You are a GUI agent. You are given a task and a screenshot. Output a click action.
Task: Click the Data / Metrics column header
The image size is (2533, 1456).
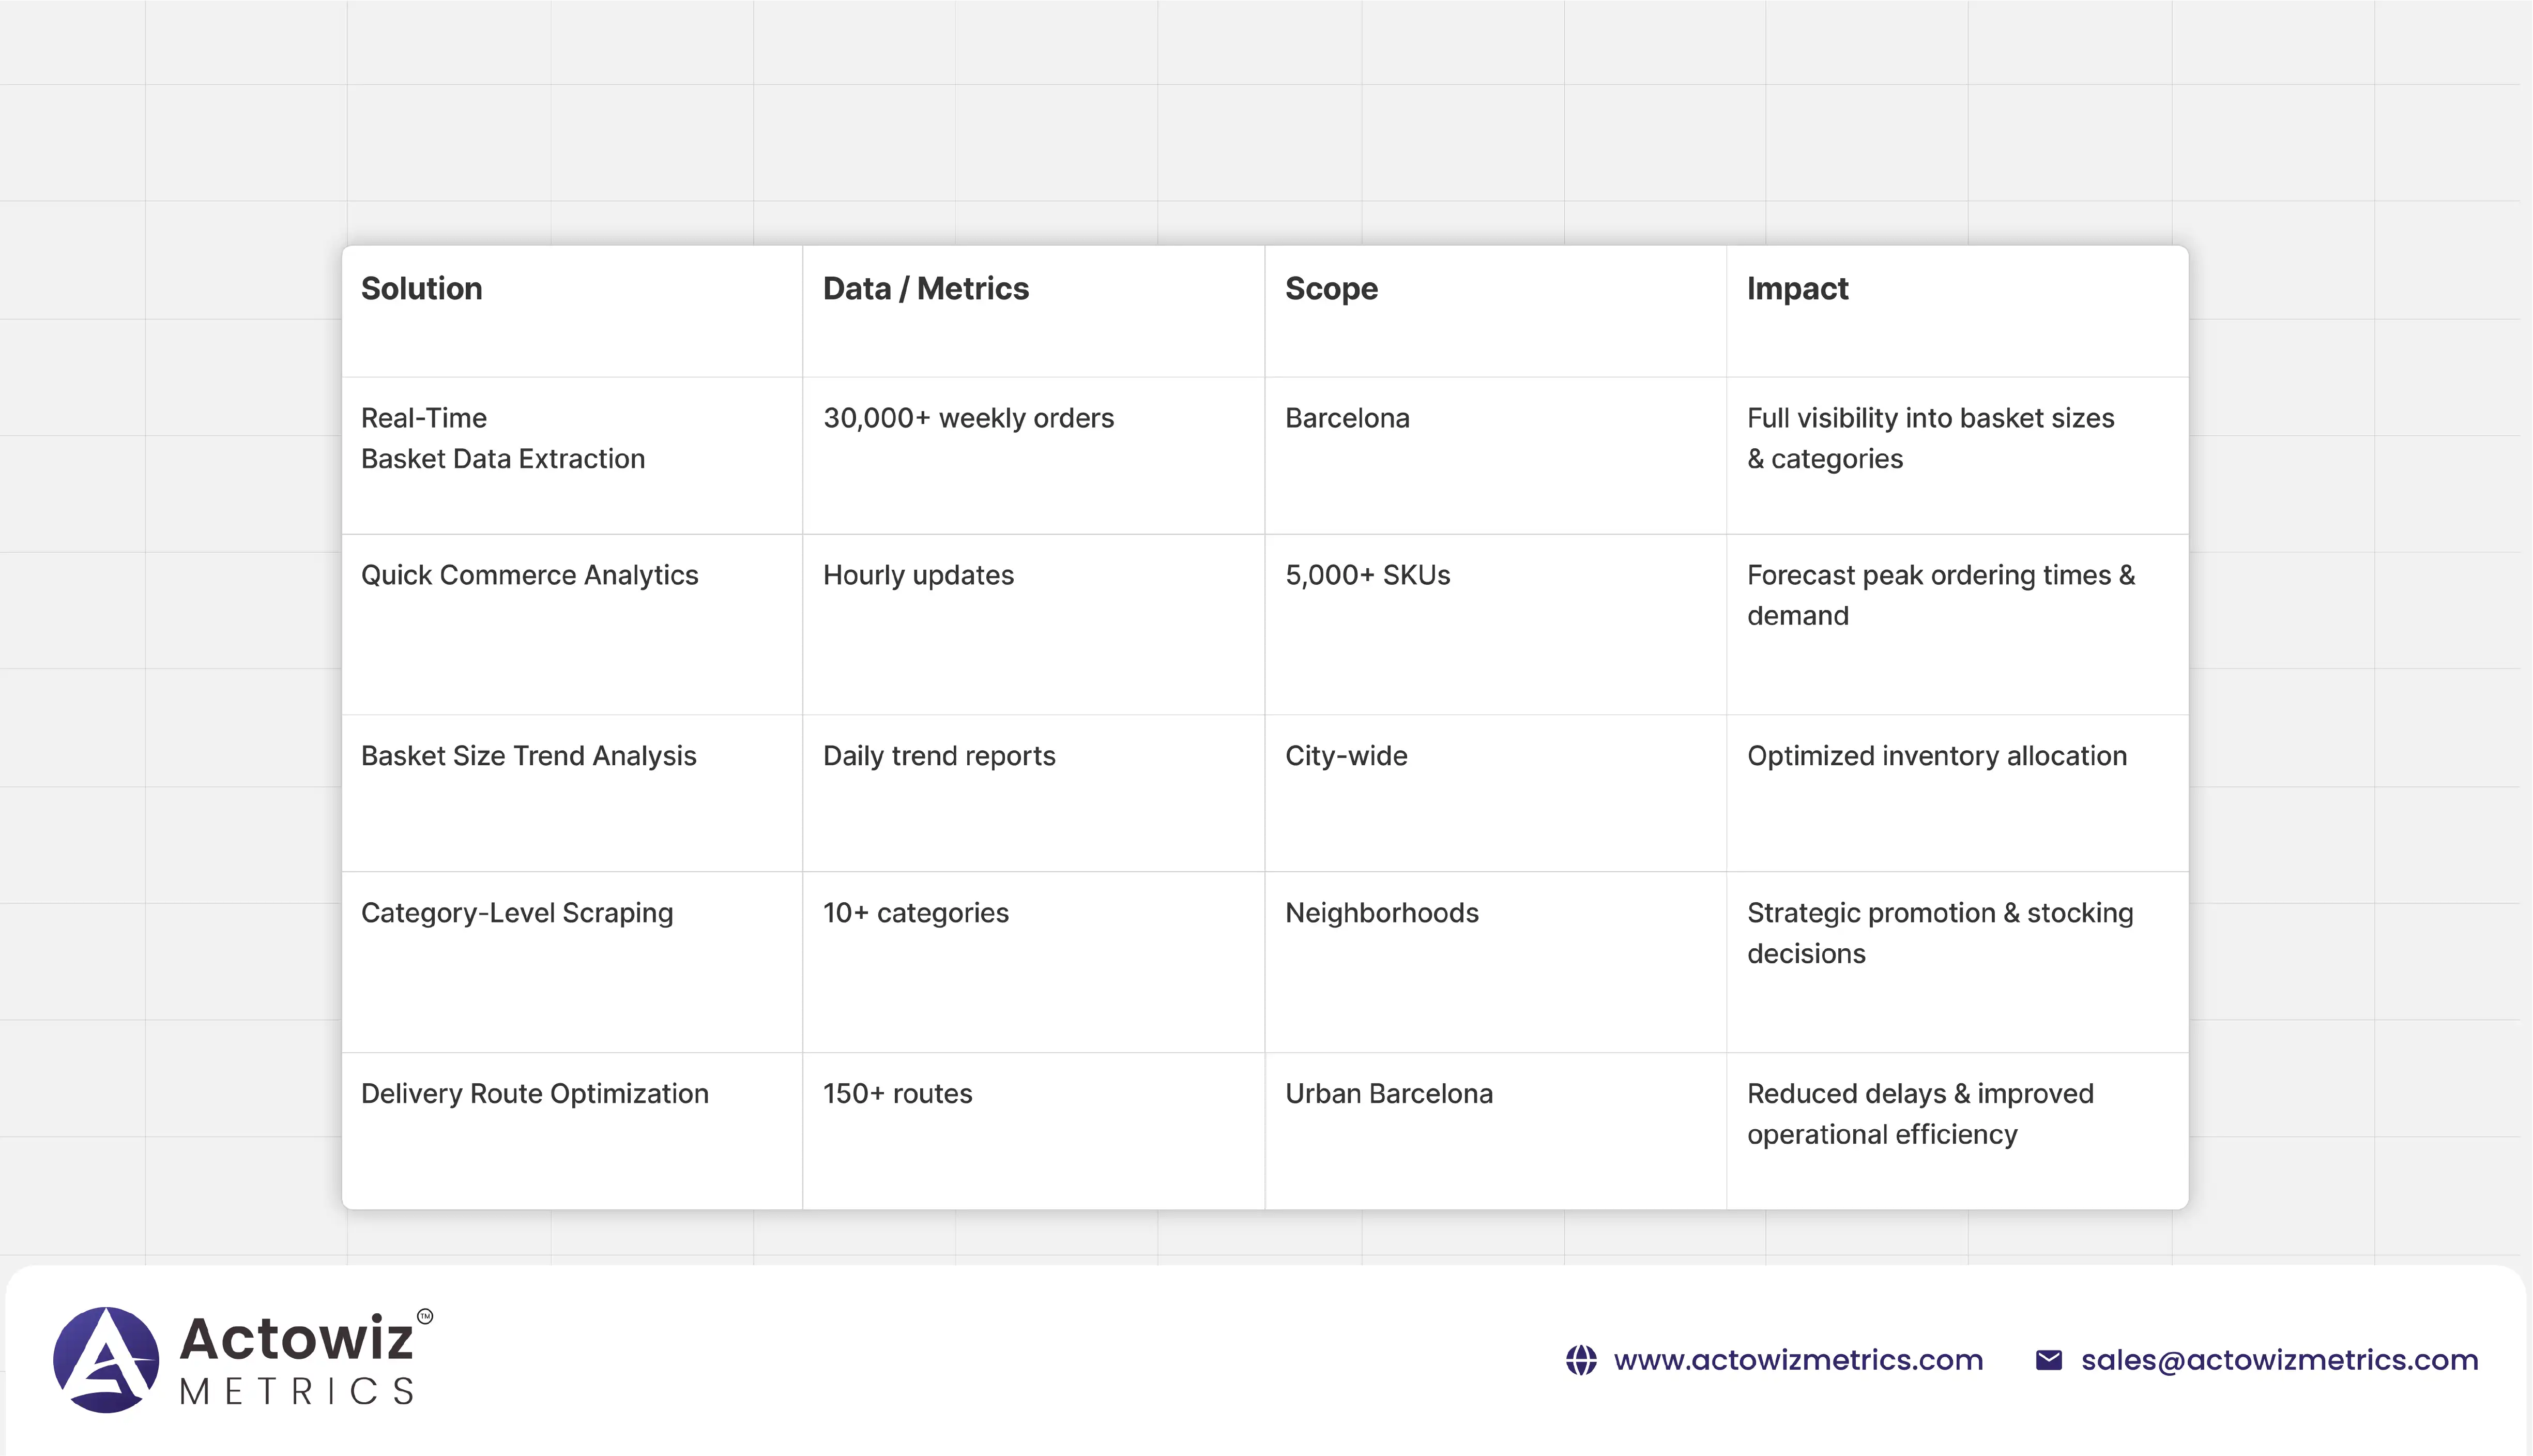(925, 289)
